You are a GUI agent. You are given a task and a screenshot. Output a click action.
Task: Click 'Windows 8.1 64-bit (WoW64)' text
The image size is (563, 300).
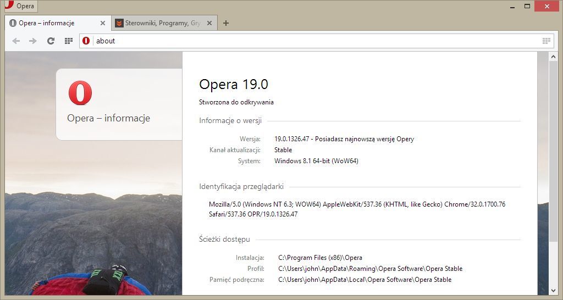tap(316, 161)
